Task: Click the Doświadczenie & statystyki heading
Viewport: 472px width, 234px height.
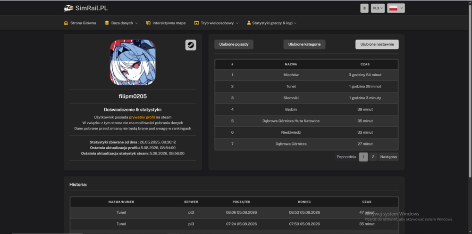Action: pyautogui.click(x=133, y=110)
